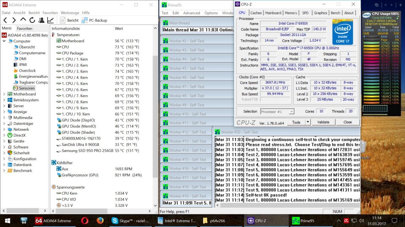405x227 pixels.
Task: Open the Tools dropdown arrow in CPU-Z
Action: pos(308,122)
